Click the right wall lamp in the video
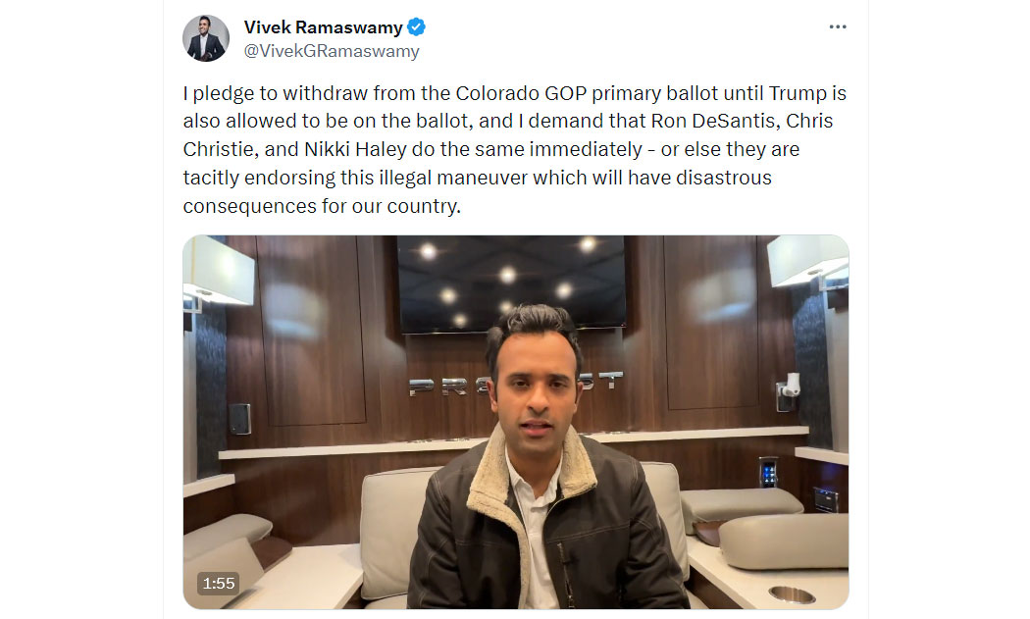The image size is (1030, 619). point(806,261)
